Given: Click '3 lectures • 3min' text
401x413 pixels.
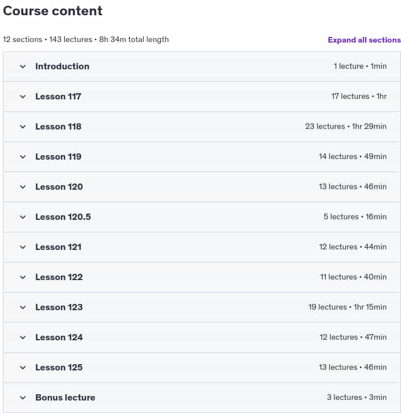Looking at the screenshot, I should pyautogui.click(x=357, y=397).
